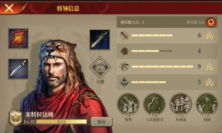Click the red 重置能力点 reset icon

(x=211, y=22)
